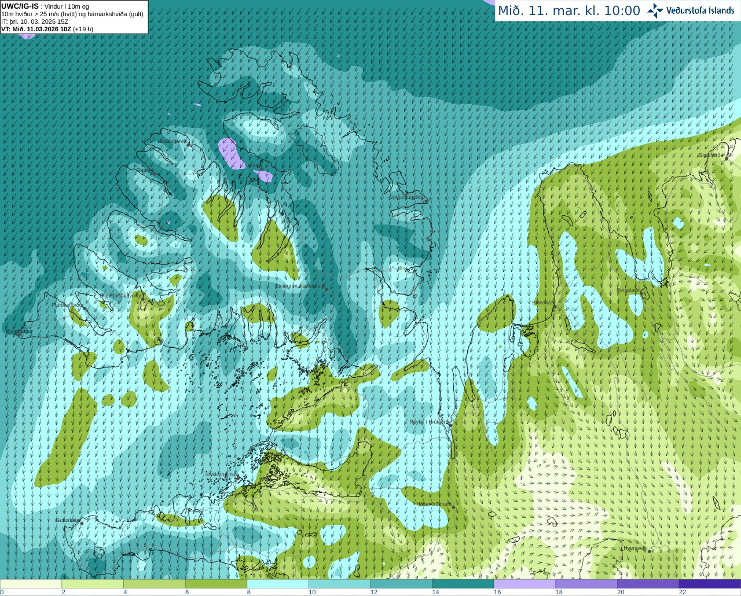The image size is (741, 596).
Task: Click the 18–20 purple legend swatch
Action: tap(586, 584)
